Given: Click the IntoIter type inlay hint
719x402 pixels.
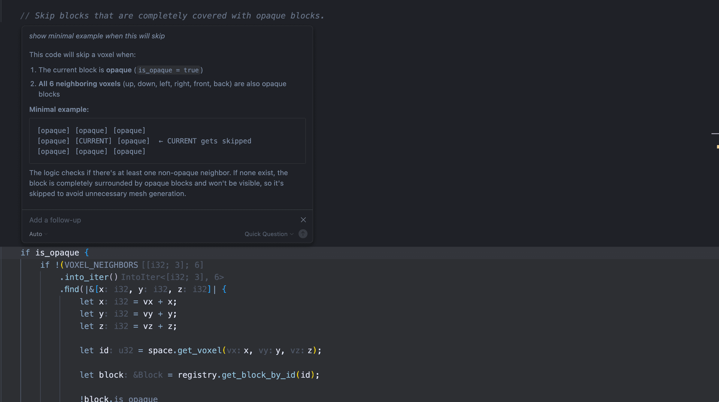Looking at the screenshot, I should (172, 277).
